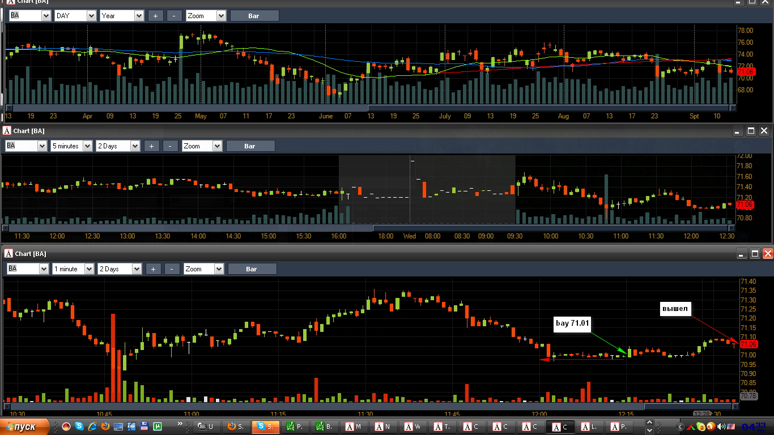Open the DAY timeframe dropdown in the top chart
The width and height of the screenshot is (774, 435).
point(75,16)
